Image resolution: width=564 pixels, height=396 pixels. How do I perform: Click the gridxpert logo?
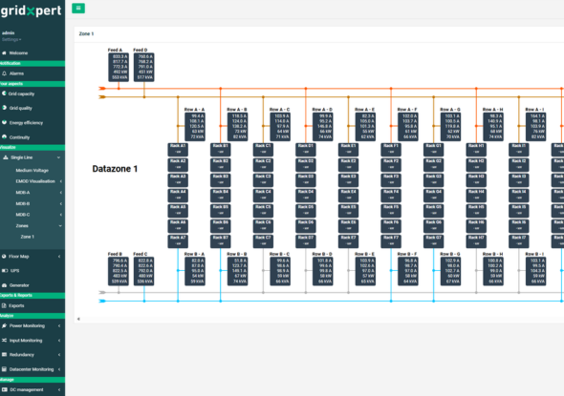click(31, 10)
